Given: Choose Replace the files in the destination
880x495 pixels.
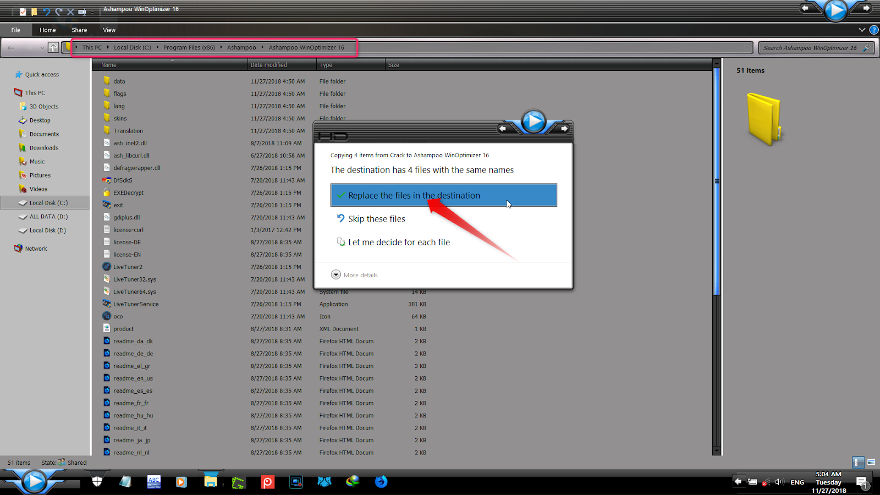Looking at the screenshot, I should 443,195.
